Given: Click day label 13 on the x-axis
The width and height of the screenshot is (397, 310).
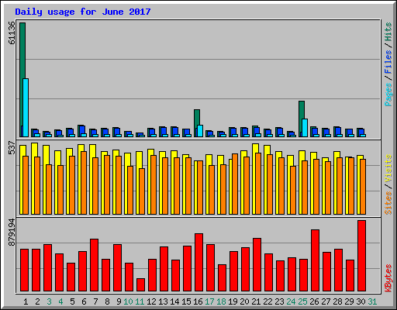Looking at the screenshot, I should pos(163,301).
